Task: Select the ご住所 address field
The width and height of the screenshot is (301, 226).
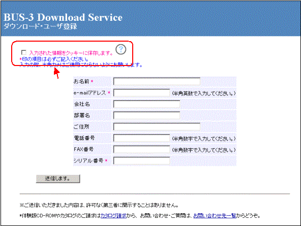Action: [157, 126]
